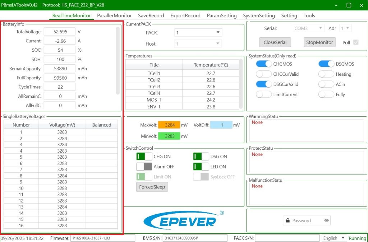Image resolution: width=368 pixels, height=242 pixels.
Task: Click the password eye icon
Action: [326, 220]
